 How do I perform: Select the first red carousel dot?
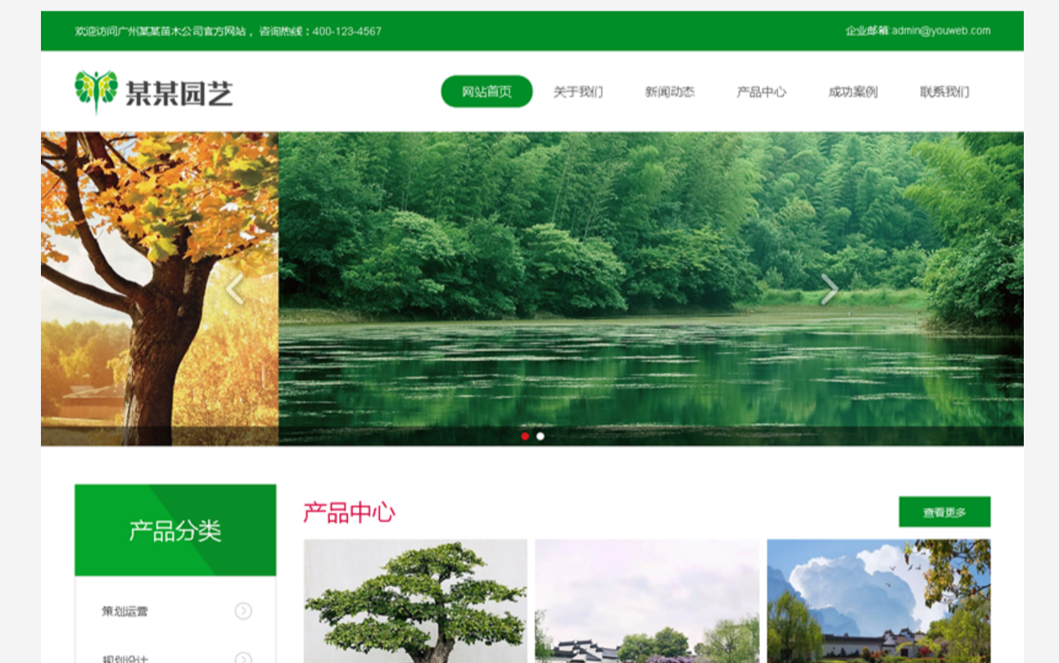pos(525,436)
